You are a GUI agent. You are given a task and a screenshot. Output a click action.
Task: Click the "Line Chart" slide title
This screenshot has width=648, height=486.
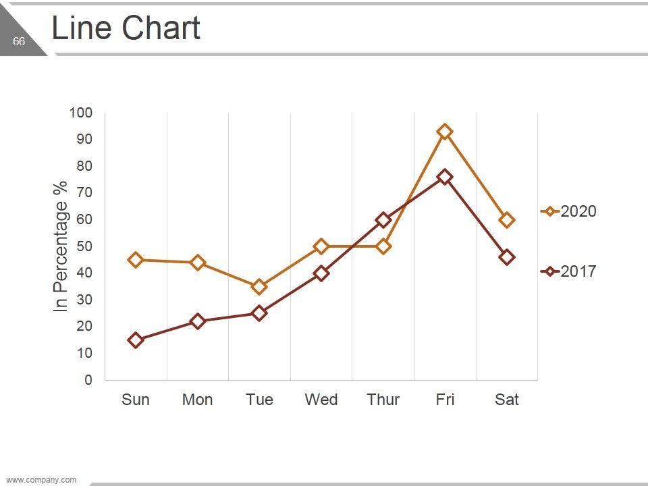coord(126,29)
